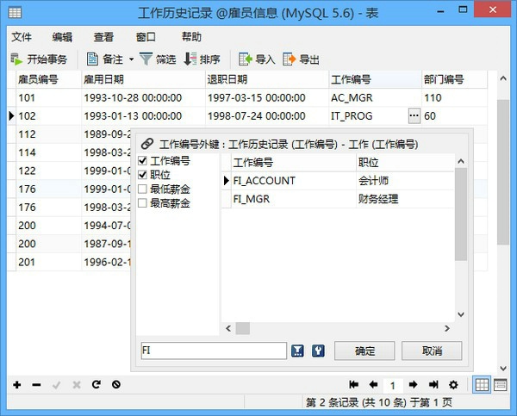Select employee 101 row cell
This screenshot has width=517, height=416.
click(x=48, y=97)
